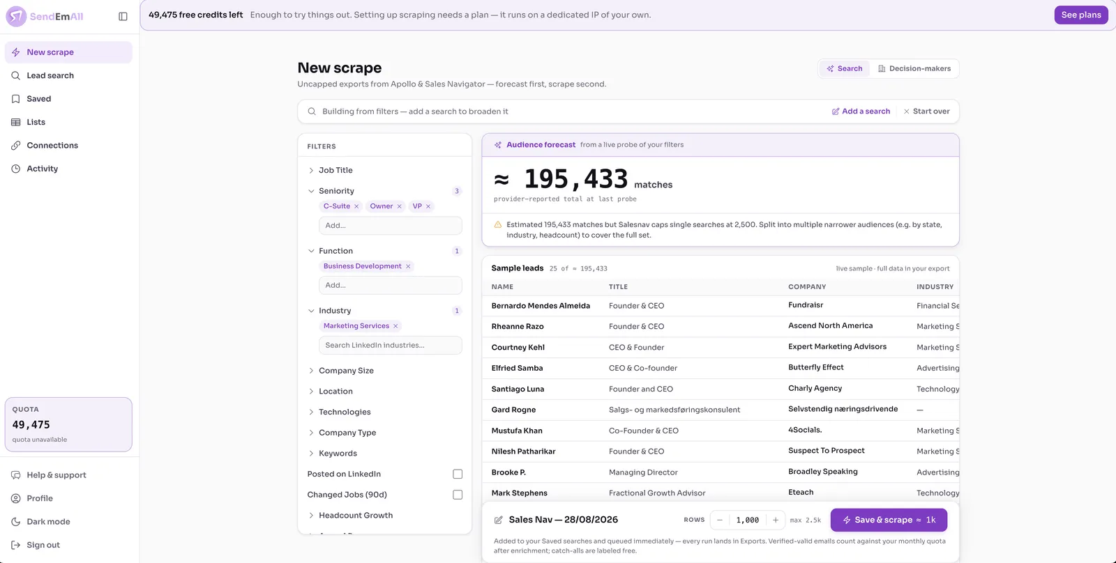Click the Profile icon
Image resolution: width=1116 pixels, height=563 pixels.
pyautogui.click(x=15, y=498)
